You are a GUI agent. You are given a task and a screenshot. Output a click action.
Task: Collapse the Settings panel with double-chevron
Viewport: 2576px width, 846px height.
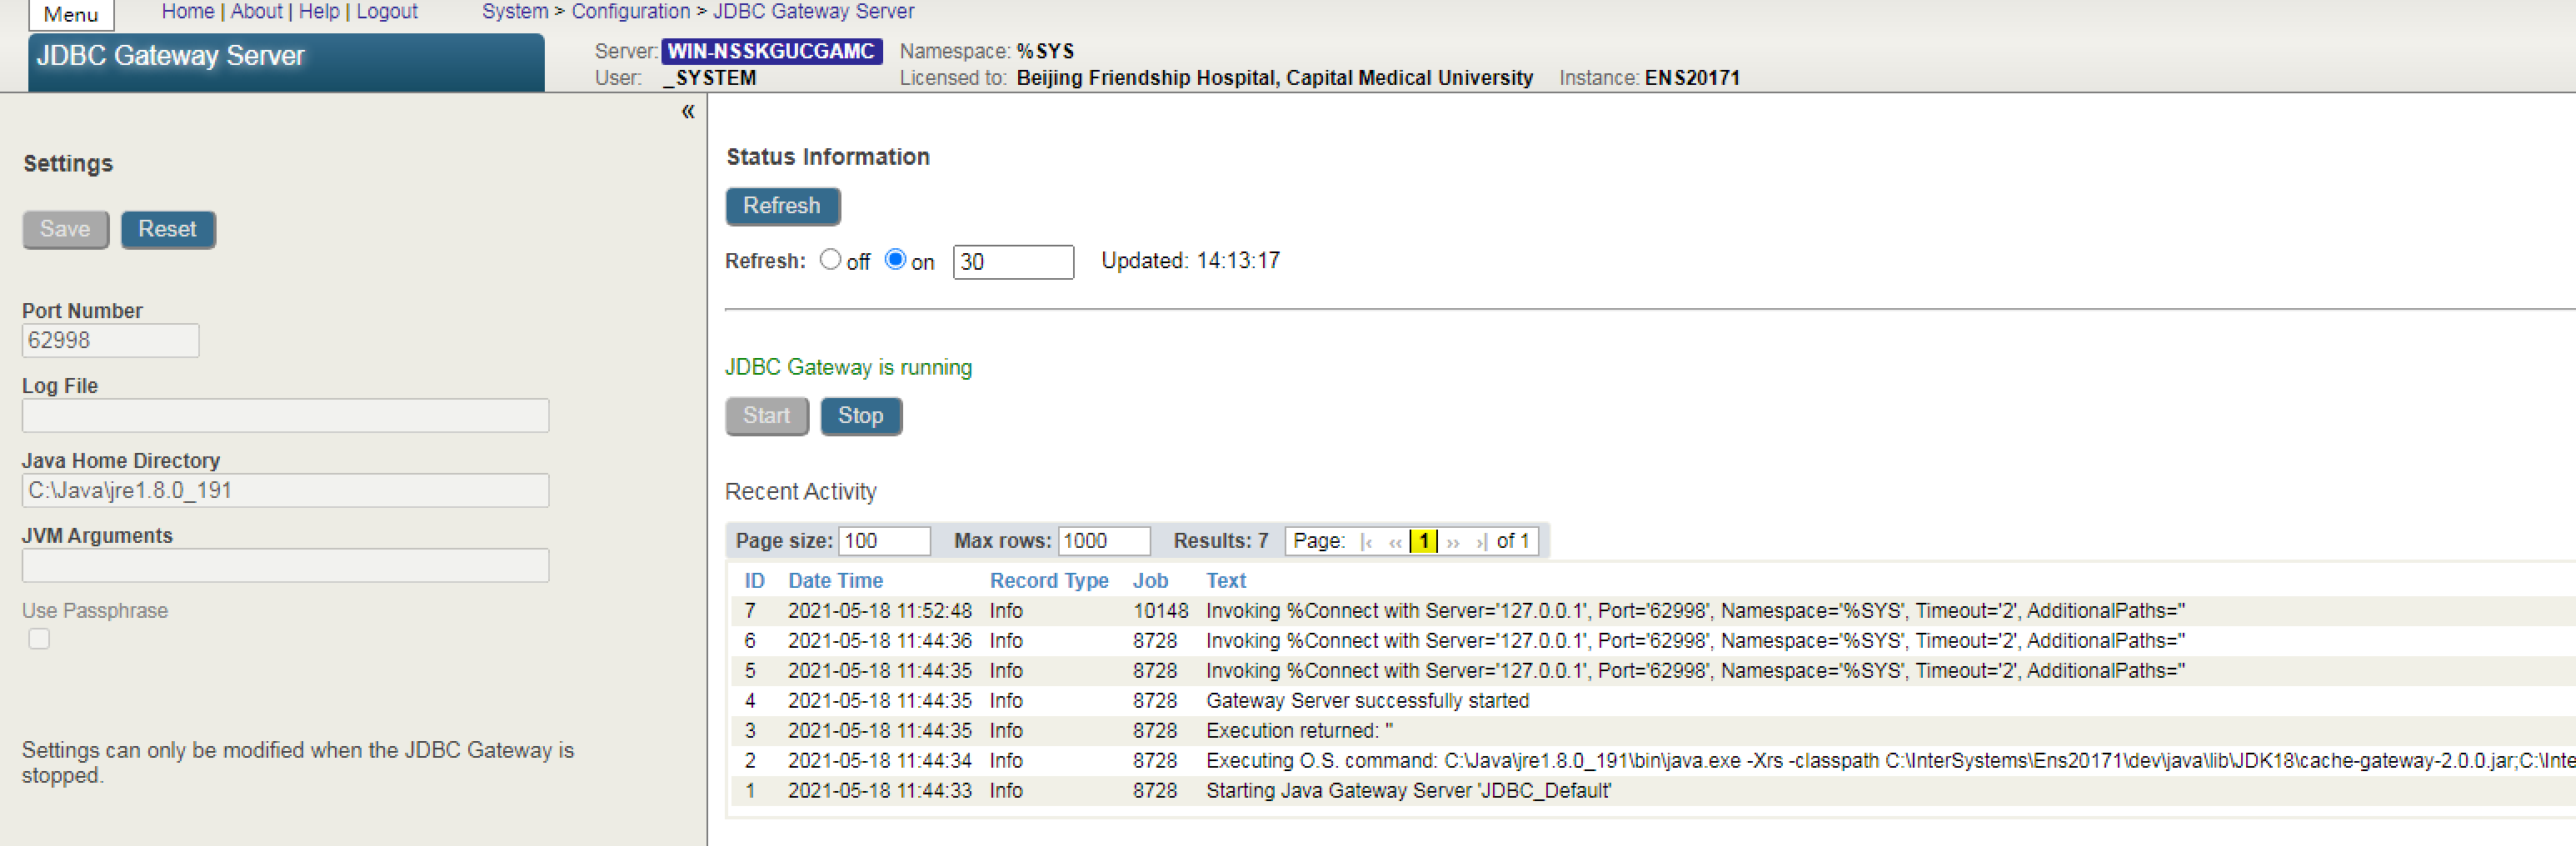coord(688,112)
